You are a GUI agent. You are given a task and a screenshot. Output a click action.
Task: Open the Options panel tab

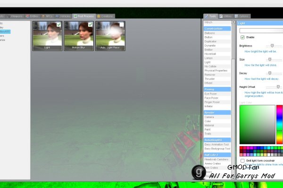pyautogui.click(x=243, y=16)
